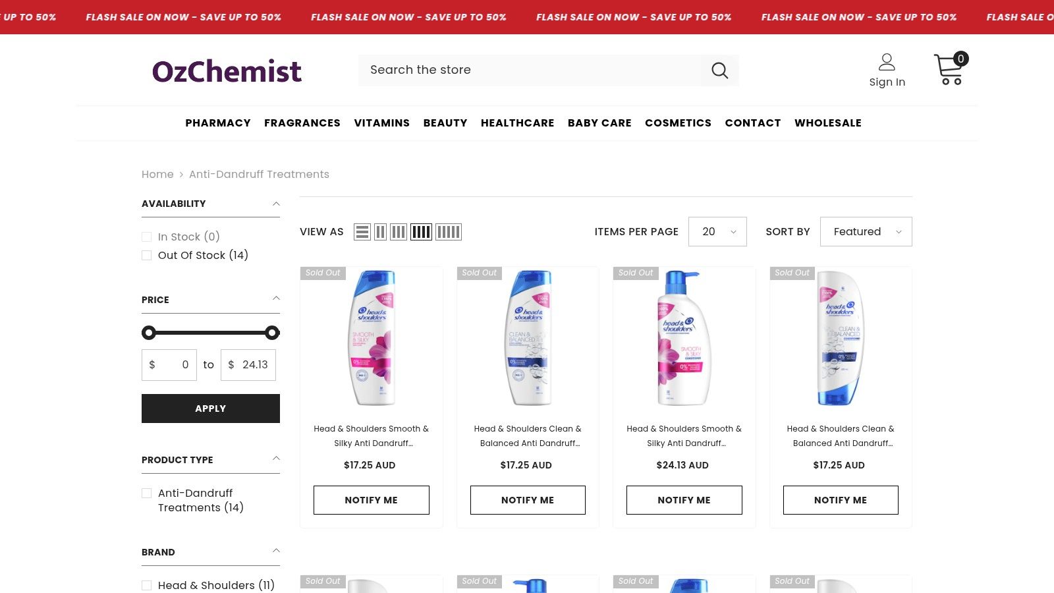Open the Items Per Page dropdown
This screenshot has height=593, width=1054.
pyautogui.click(x=717, y=232)
